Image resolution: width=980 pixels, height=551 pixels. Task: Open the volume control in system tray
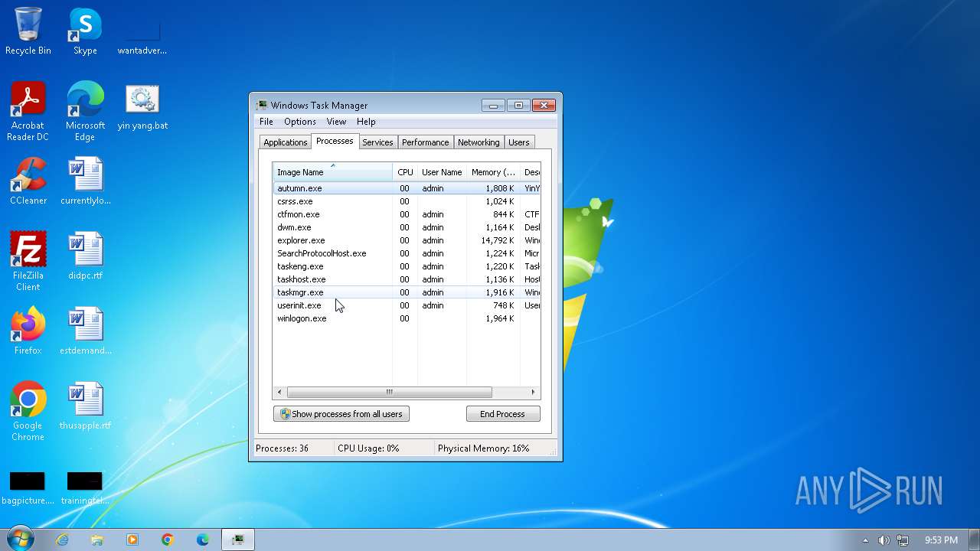coord(884,540)
